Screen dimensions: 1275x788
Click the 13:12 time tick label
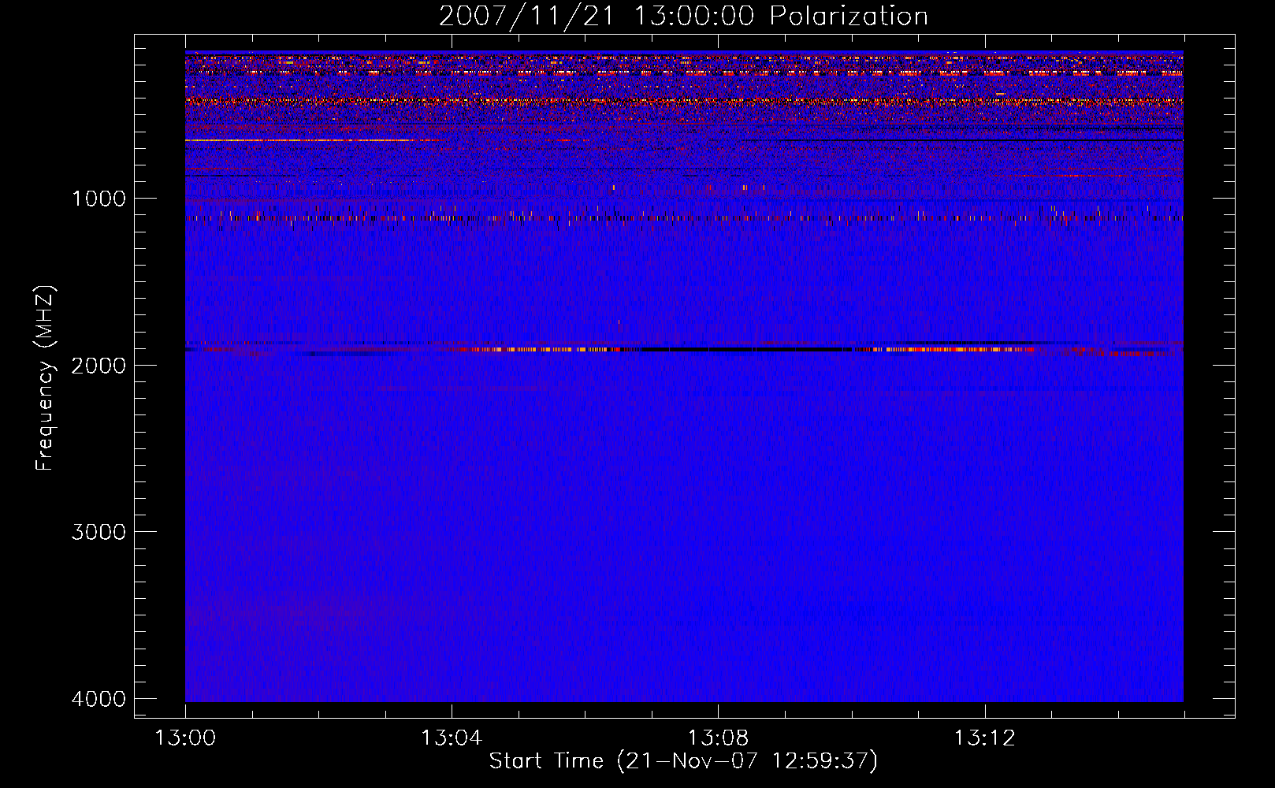pos(984,738)
